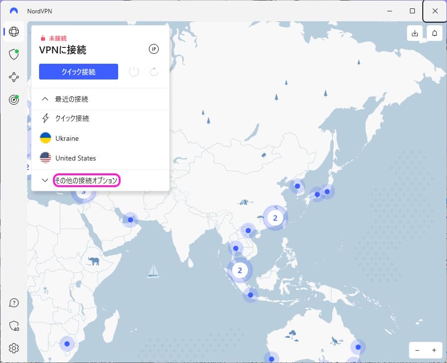
Task: Minimize the NordVPN window
Action: point(390,11)
